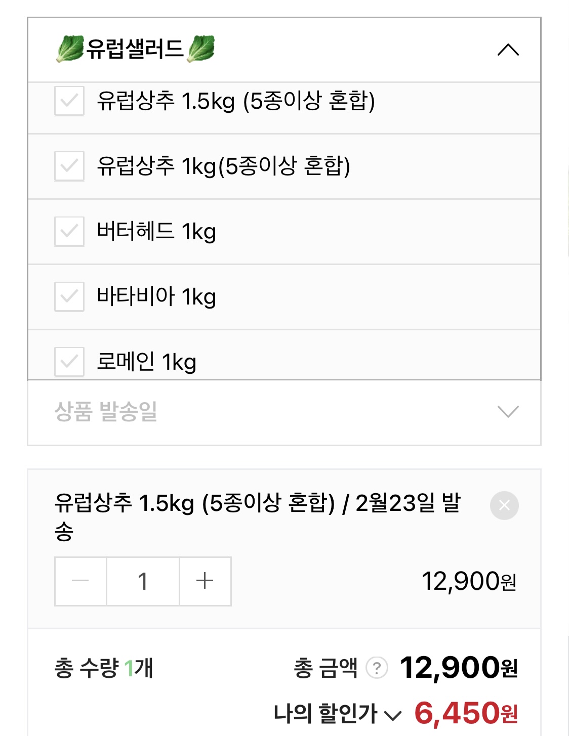Image resolution: width=569 pixels, height=736 pixels.
Task: Click the 상품 발송일 chevron arrow
Action: click(x=508, y=412)
